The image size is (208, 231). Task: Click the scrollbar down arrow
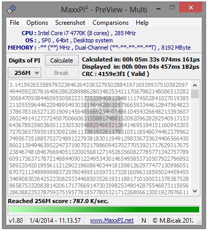195,191
